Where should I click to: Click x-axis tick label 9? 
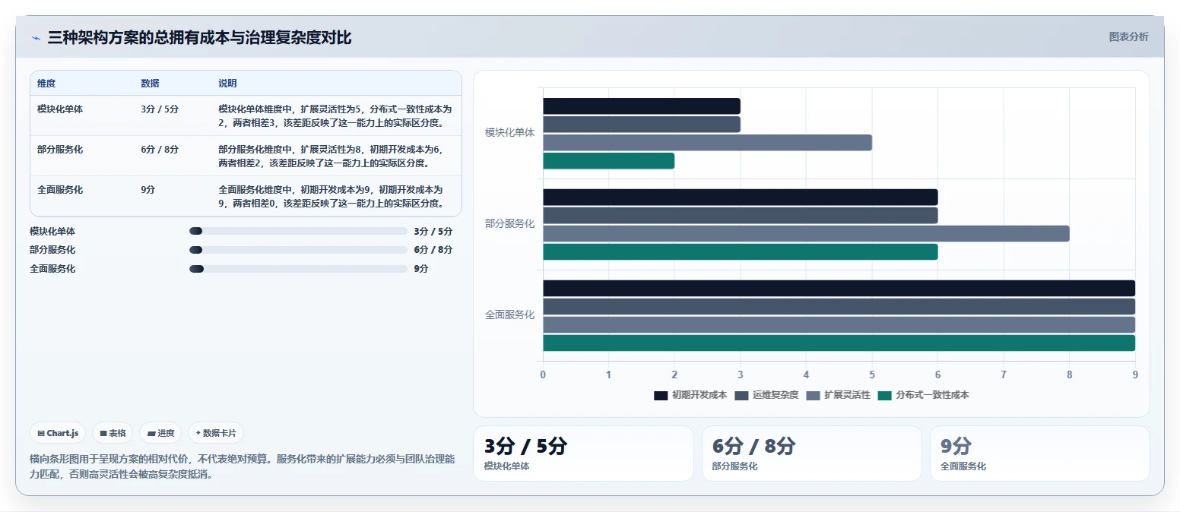pos(1135,375)
